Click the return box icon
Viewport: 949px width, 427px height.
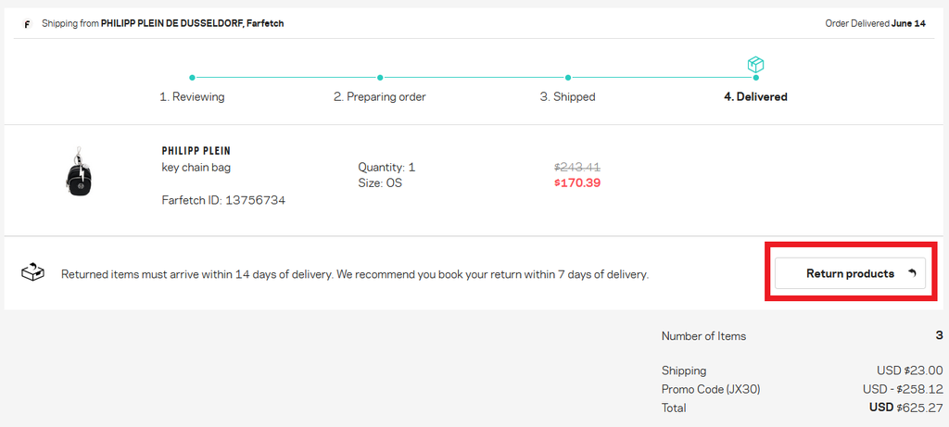pyautogui.click(x=32, y=272)
